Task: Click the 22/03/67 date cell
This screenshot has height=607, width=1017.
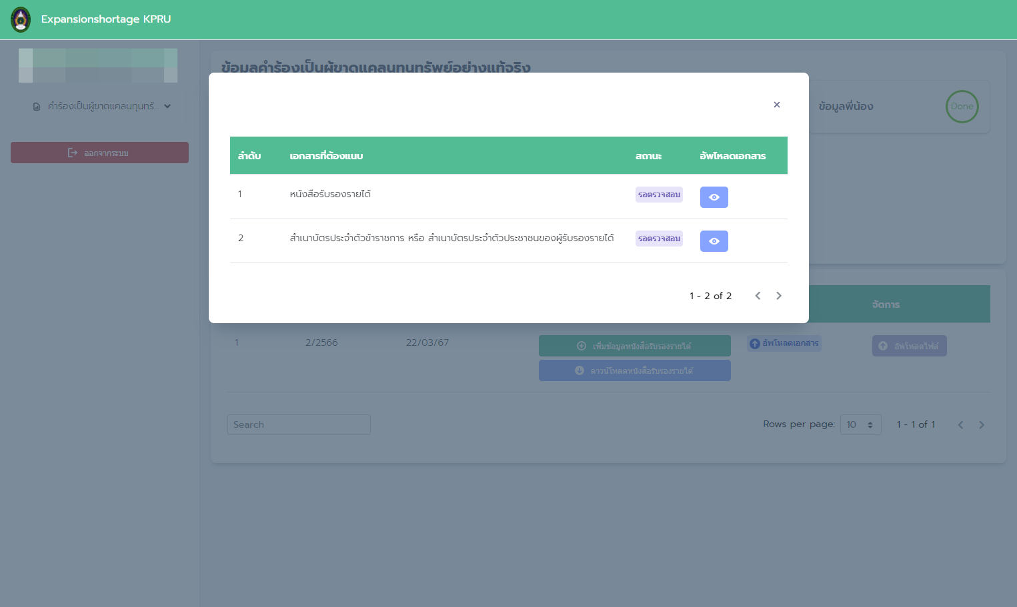Action: [427, 342]
